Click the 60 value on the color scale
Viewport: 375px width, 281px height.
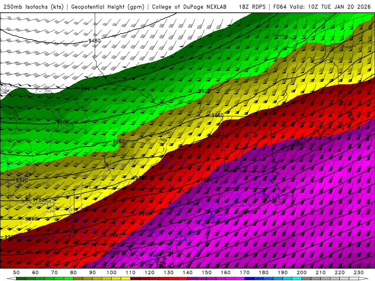[36, 273]
